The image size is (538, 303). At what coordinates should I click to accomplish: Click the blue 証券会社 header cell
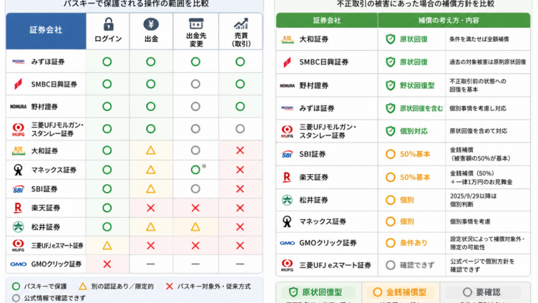(x=46, y=31)
